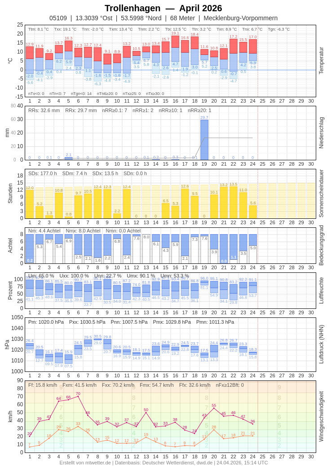The image size is (327, 466).
Task: Click the 'Tnm: 2.2 °C' statistic
Action: point(149,29)
